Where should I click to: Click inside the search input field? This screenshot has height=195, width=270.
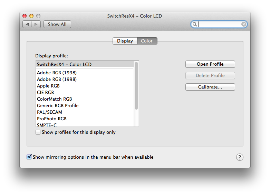coord(220,24)
